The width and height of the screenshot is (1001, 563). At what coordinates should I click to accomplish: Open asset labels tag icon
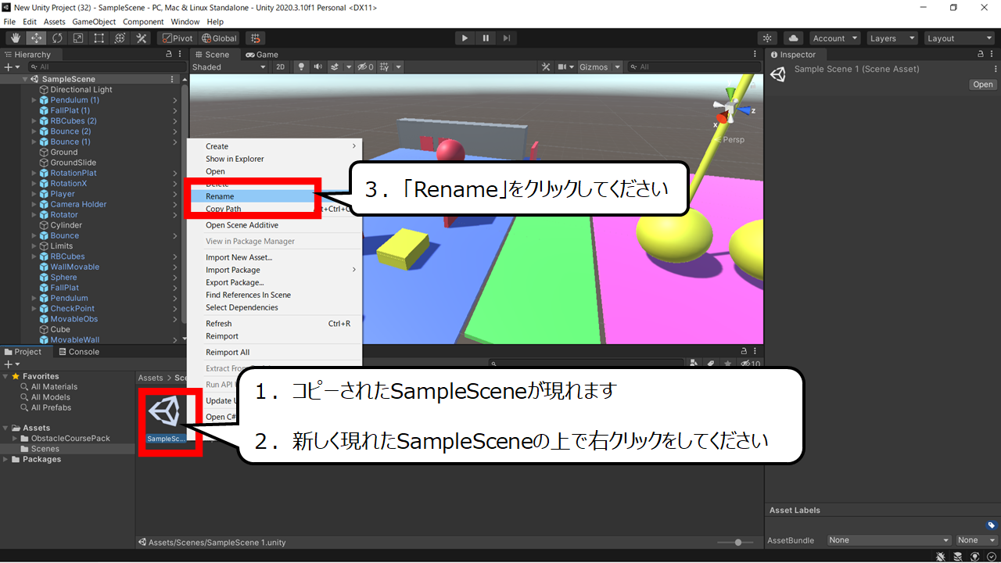(x=991, y=525)
